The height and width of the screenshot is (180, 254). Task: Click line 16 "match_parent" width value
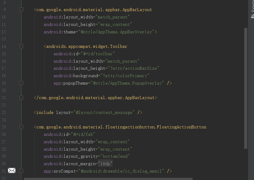[x=122, y=61]
